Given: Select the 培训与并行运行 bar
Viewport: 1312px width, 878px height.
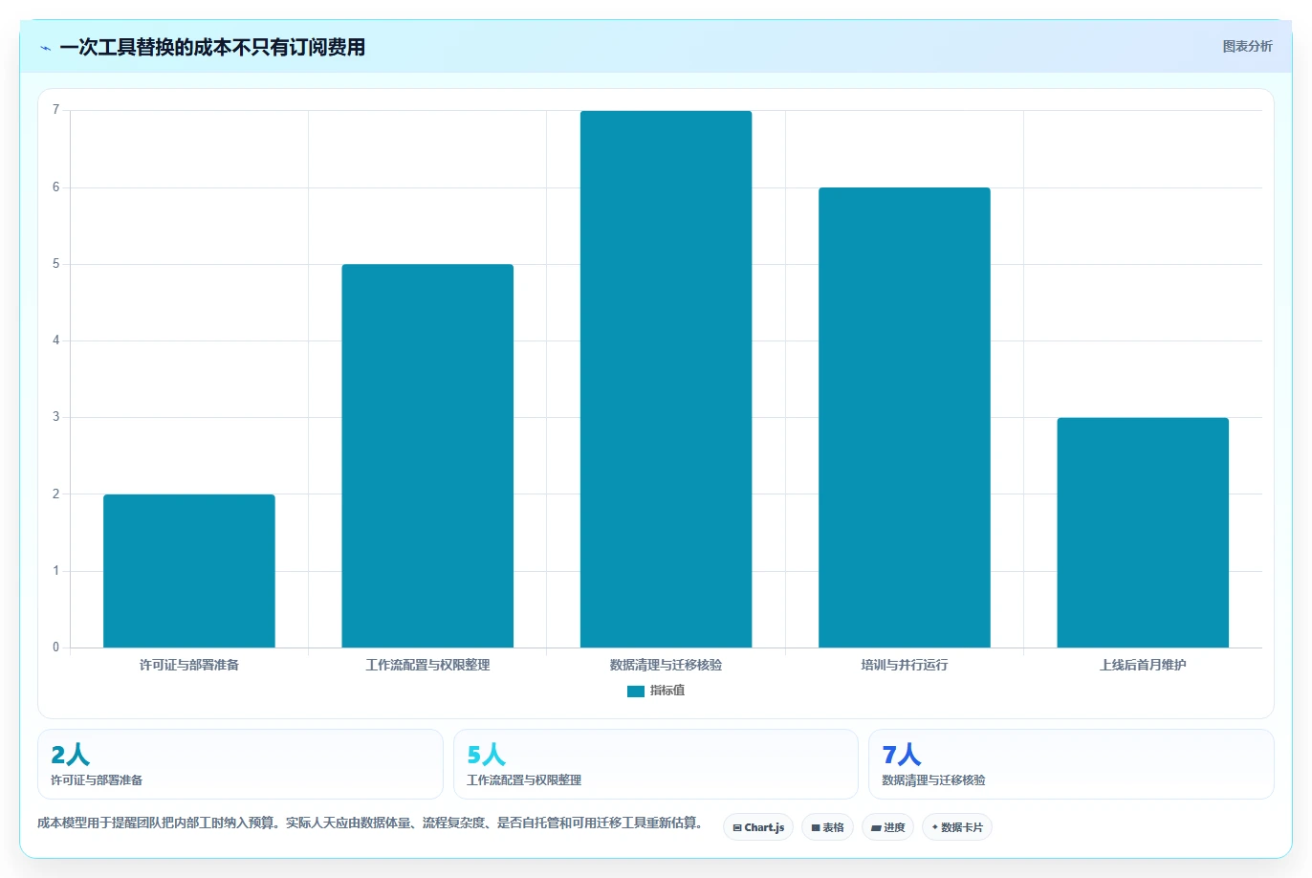Looking at the screenshot, I should click(905, 418).
